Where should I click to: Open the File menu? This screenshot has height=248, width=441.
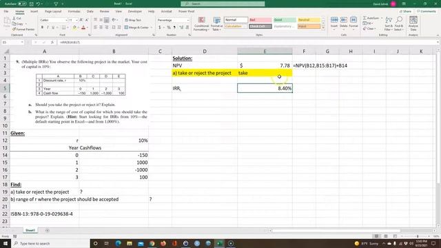point(6,12)
